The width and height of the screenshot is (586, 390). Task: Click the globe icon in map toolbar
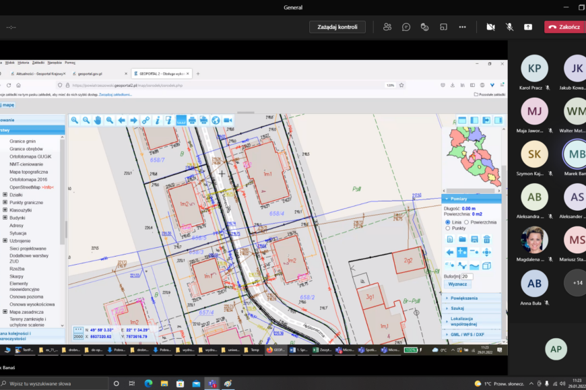(216, 121)
